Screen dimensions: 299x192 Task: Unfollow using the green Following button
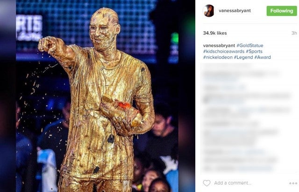point(282,11)
